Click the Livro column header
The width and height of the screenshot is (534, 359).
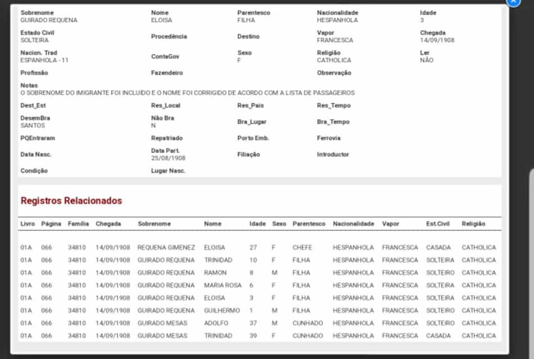click(28, 224)
